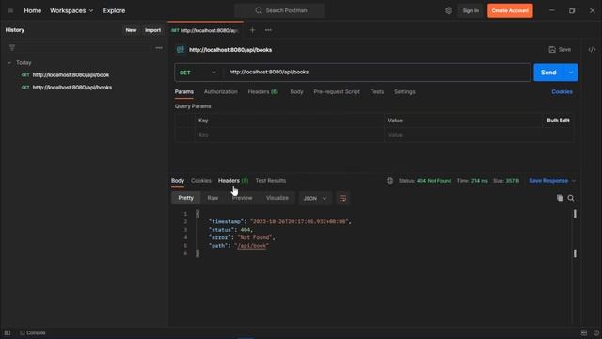Viewport: 602px width, 339px height.
Task: Switch to the Authorization tab
Action: click(x=221, y=92)
